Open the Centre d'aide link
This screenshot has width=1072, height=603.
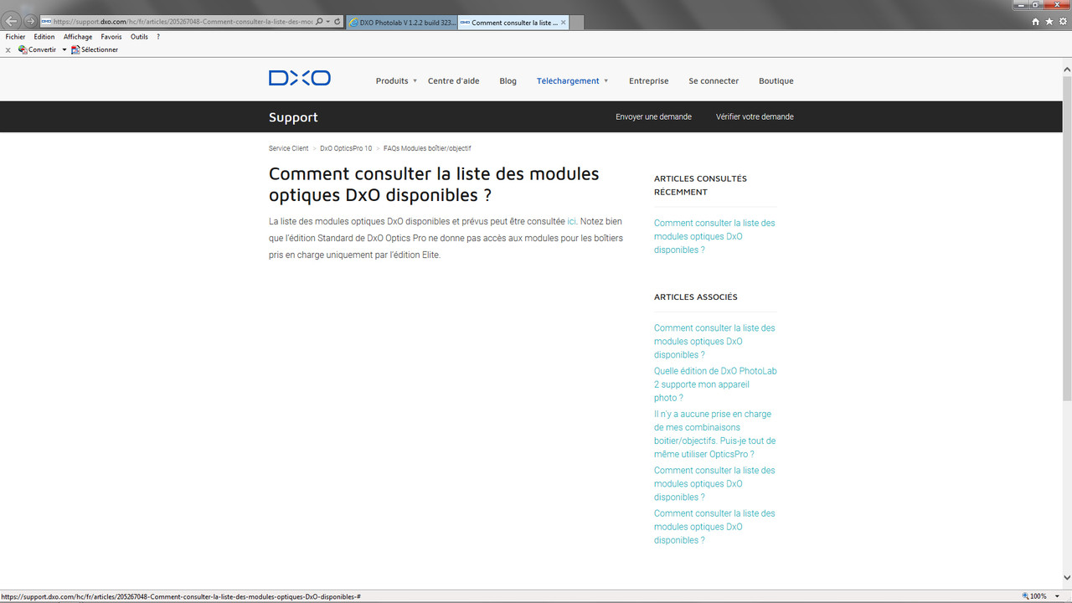pos(453,81)
